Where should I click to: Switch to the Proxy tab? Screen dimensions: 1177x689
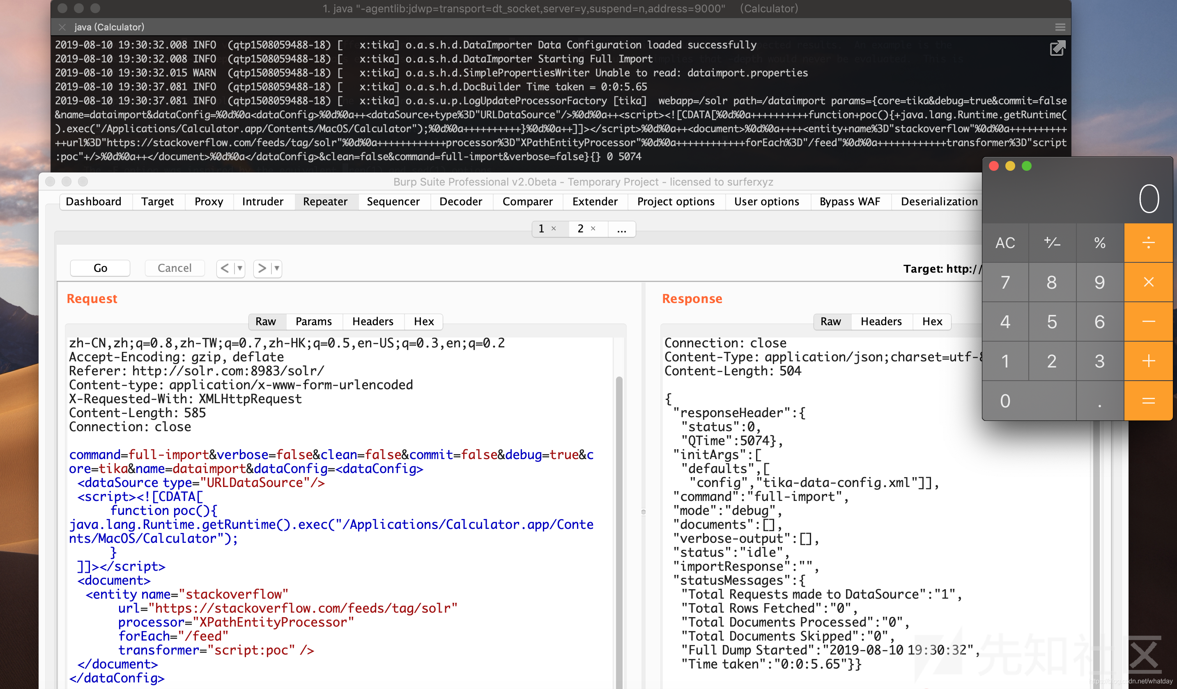click(x=209, y=202)
